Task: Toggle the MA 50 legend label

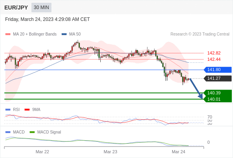Action: click(75, 34)
